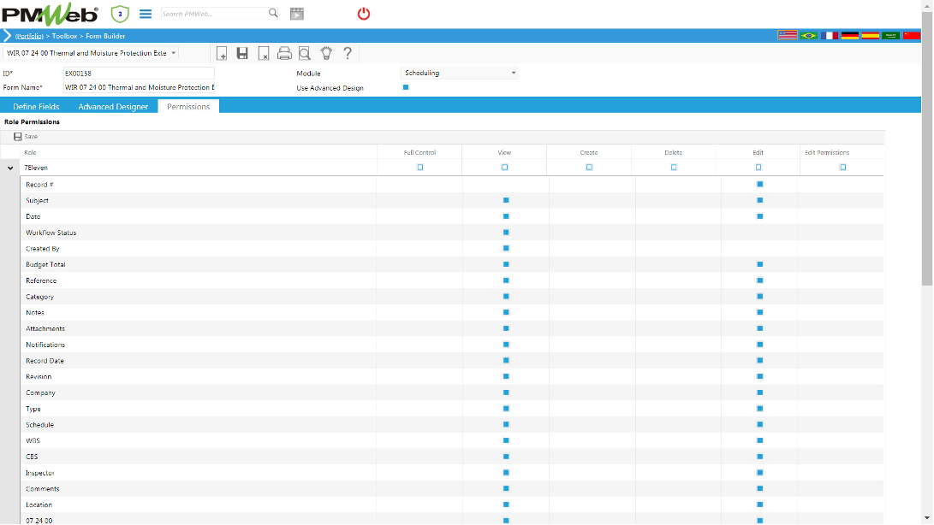Click the Edit Permissions column header

pyautogui.click(x=827, y=152)
